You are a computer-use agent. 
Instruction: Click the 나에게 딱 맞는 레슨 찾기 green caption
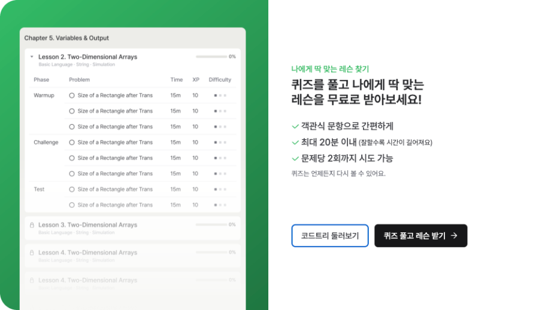330,69
